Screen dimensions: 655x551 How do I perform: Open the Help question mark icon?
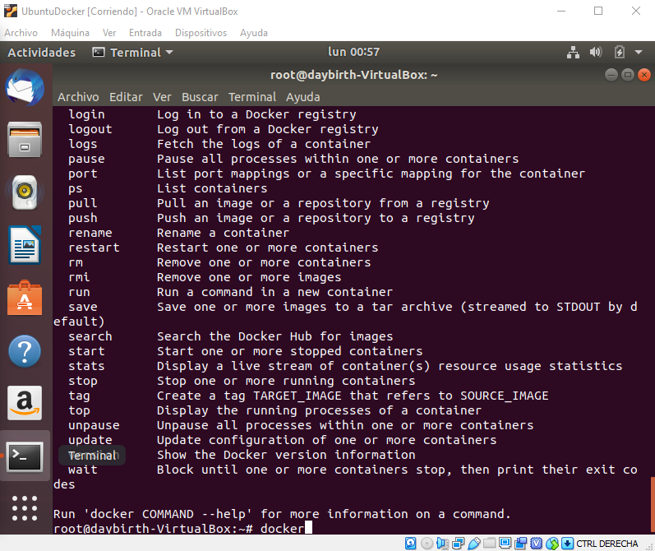tap(25, 350)
